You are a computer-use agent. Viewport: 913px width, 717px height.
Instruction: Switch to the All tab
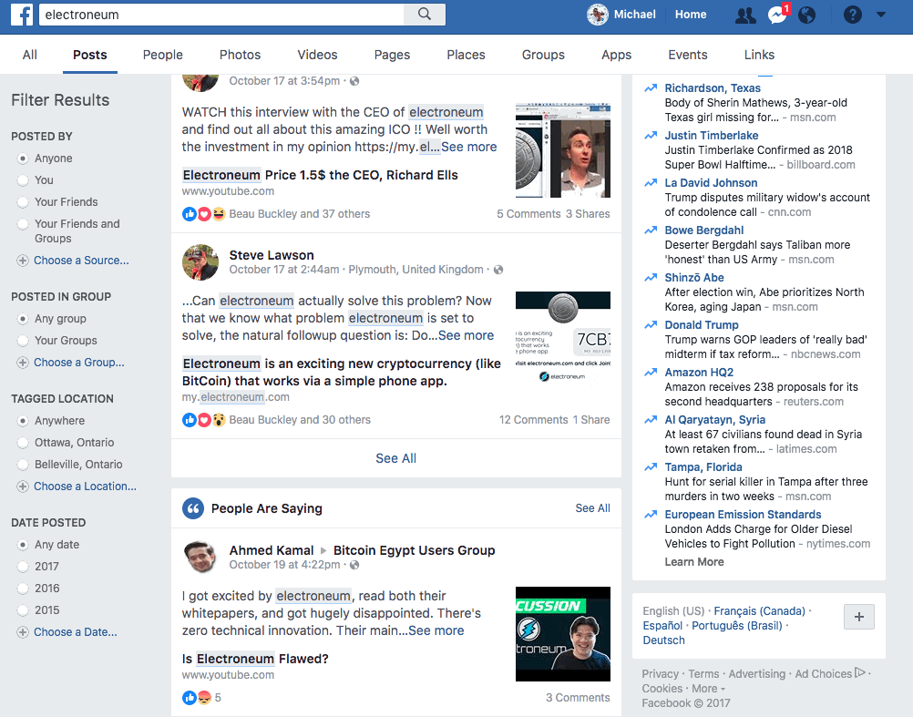(30, 55)
